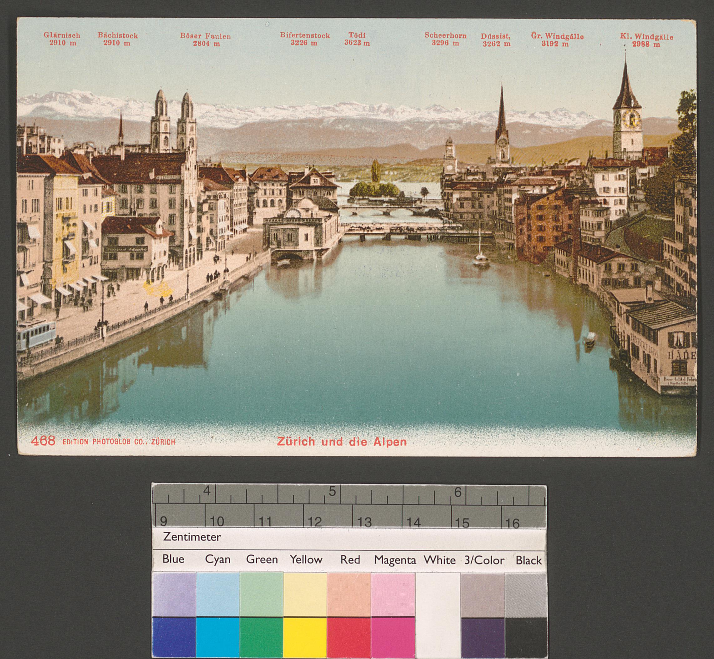The width and height of the screenshot is (714, 659).
Task: Click the 'Kl. Windgälle 2988 m' label
Action: coord(646,40)
